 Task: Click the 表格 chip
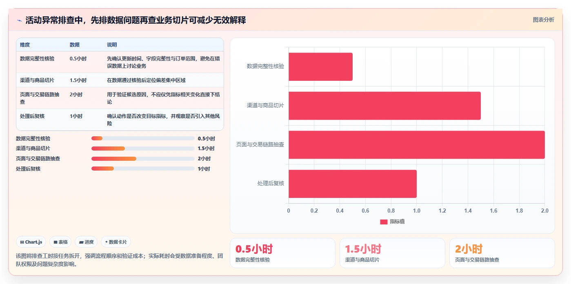click(60, 242)
